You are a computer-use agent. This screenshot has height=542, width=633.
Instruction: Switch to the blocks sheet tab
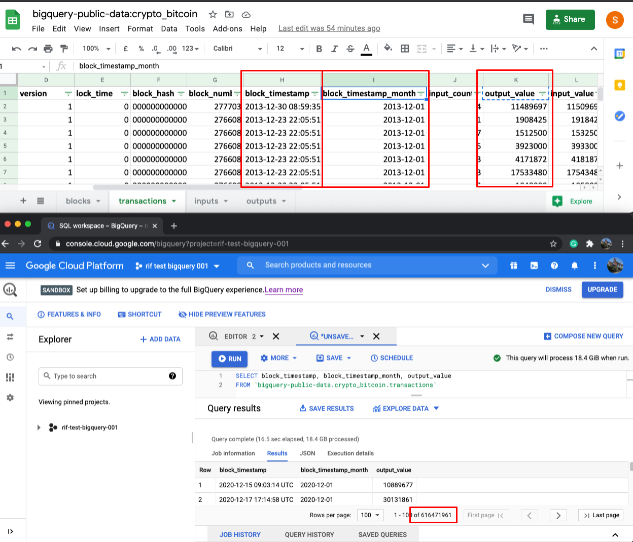click(x=83, y=201)
